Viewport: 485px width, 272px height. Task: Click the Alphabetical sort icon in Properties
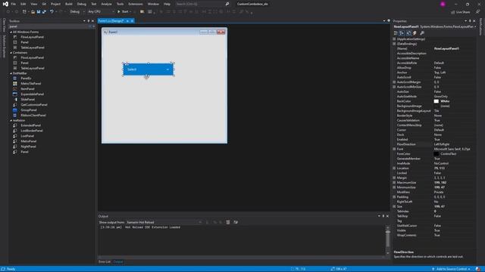pos(402,33)
